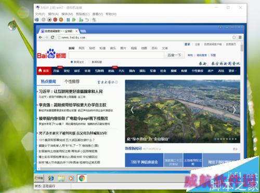Open the 军事 navigation section
The width and height of the screenshot is (260, 193).
click(153, 71)
